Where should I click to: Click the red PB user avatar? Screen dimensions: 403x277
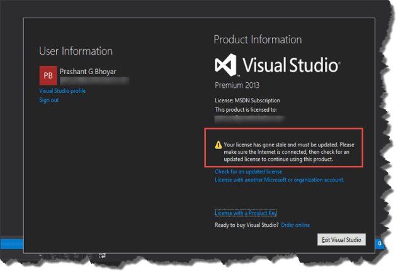48,75
